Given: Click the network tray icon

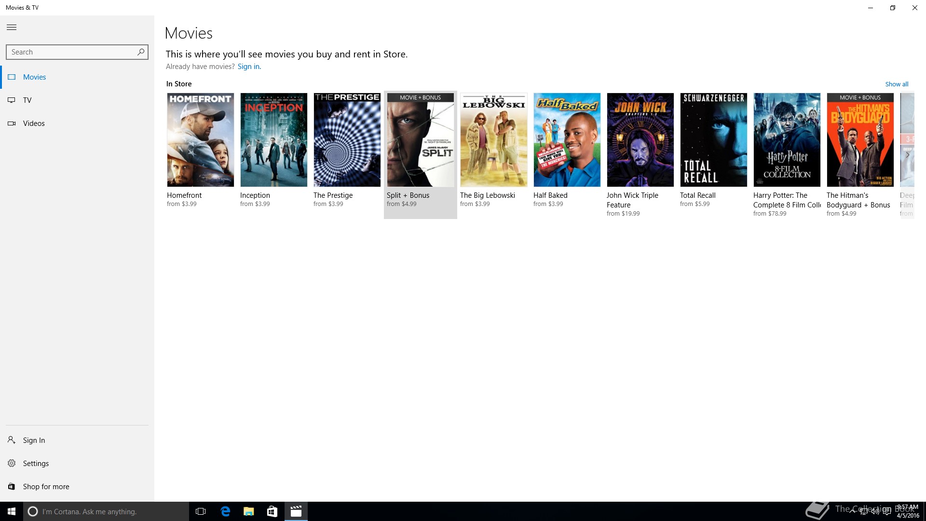Looking at the screenshot, I should (x=864, y=511).
